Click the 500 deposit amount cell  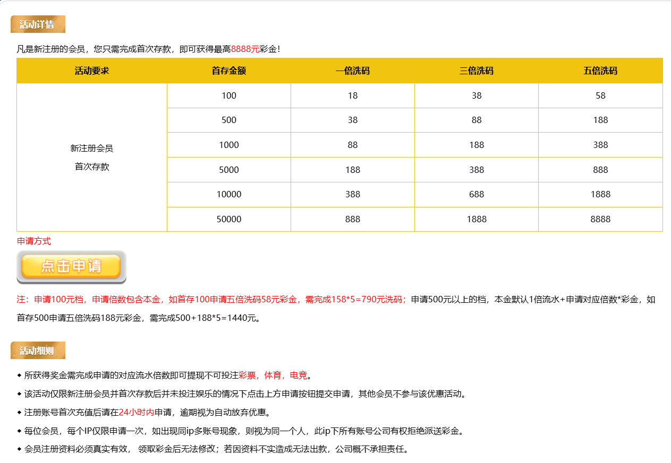pyautogui.click(x=229, y=120)
